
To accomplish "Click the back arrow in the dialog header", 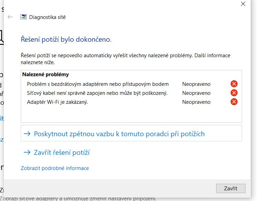I will point(10,17).
